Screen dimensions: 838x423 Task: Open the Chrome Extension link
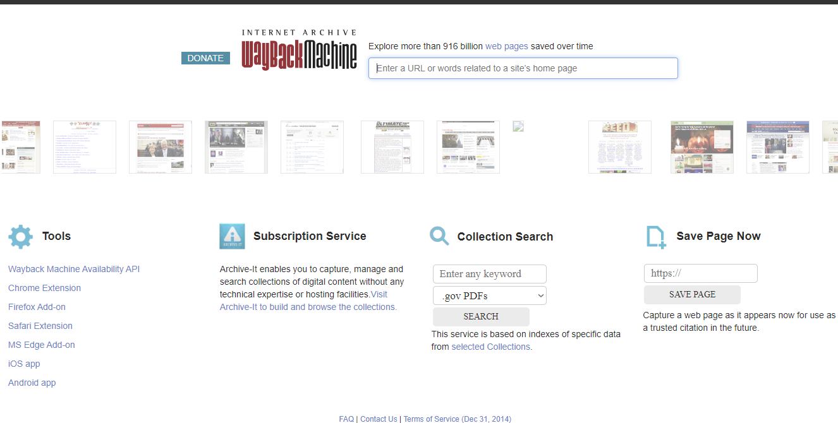tap(44, 288)
